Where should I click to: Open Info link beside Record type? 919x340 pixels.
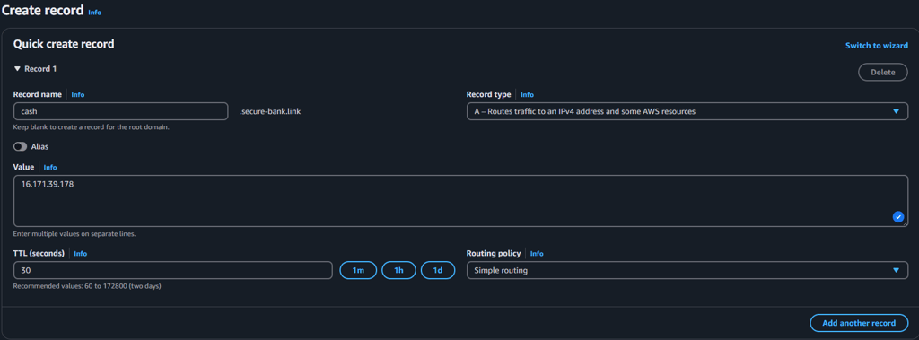(527, 94)
